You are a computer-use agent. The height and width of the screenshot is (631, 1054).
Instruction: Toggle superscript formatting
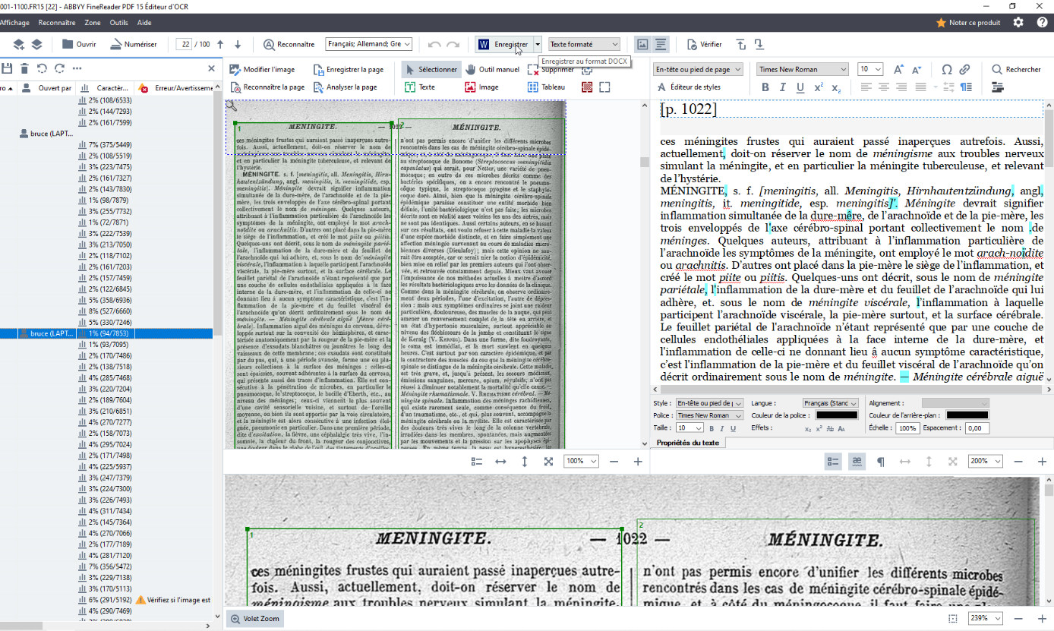coord(819,87)
